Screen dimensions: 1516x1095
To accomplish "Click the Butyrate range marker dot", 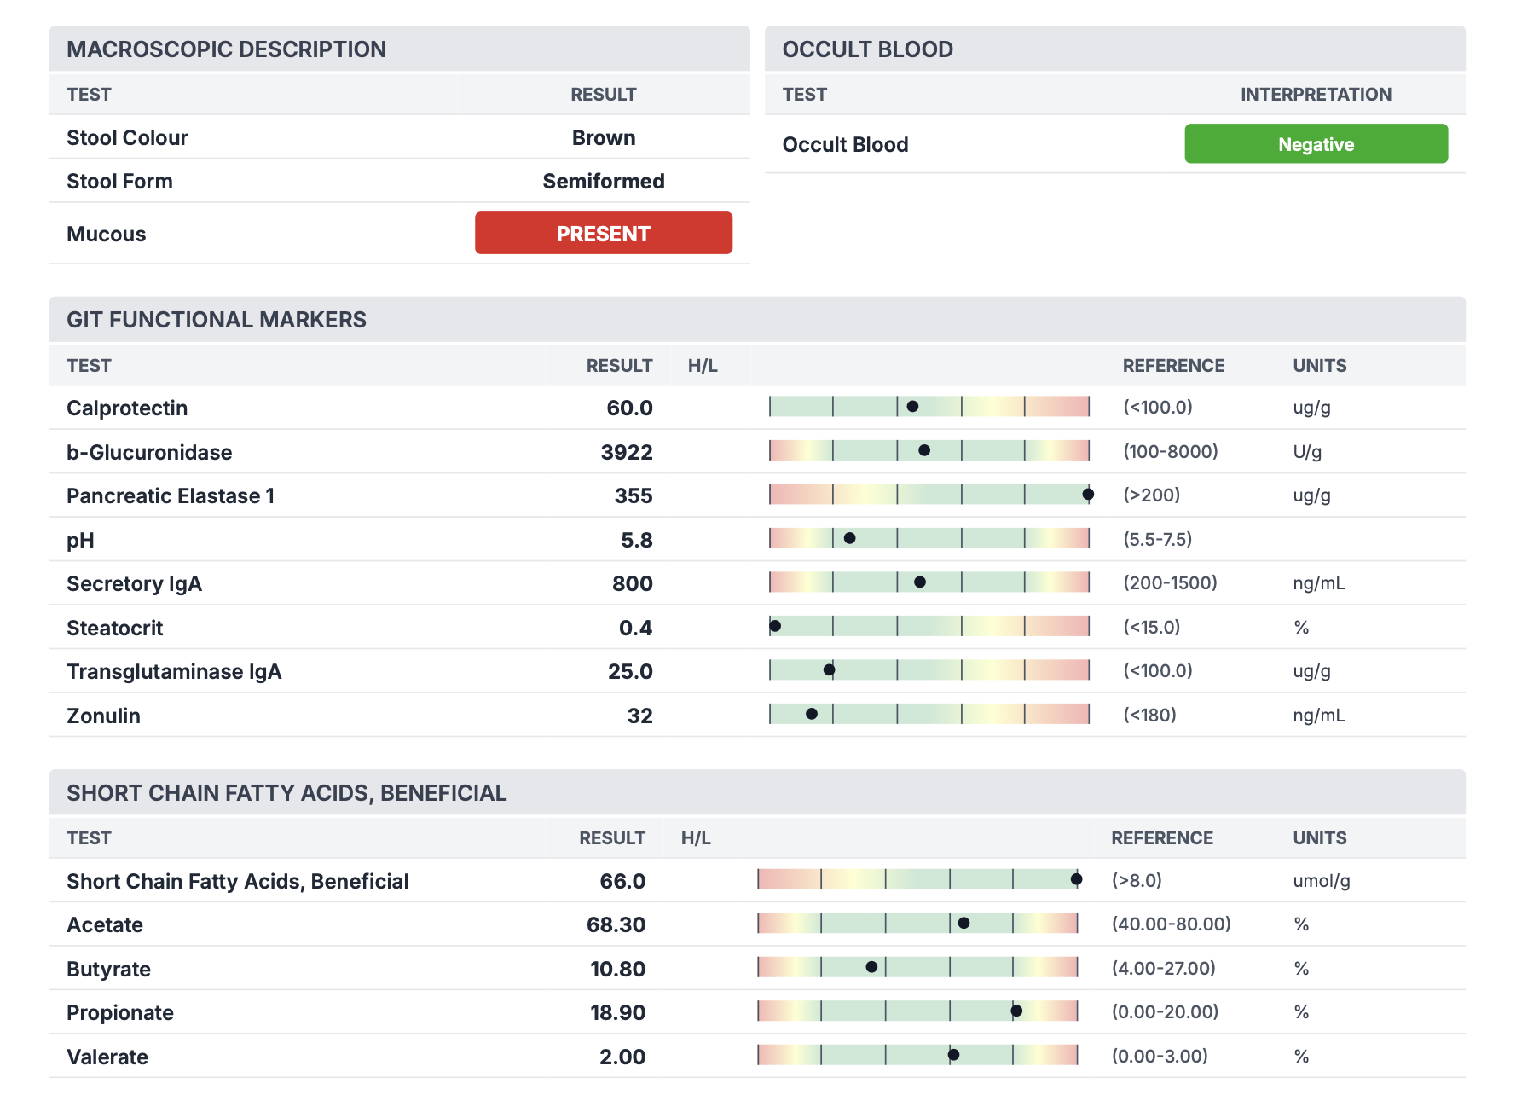I will point(871,967).
